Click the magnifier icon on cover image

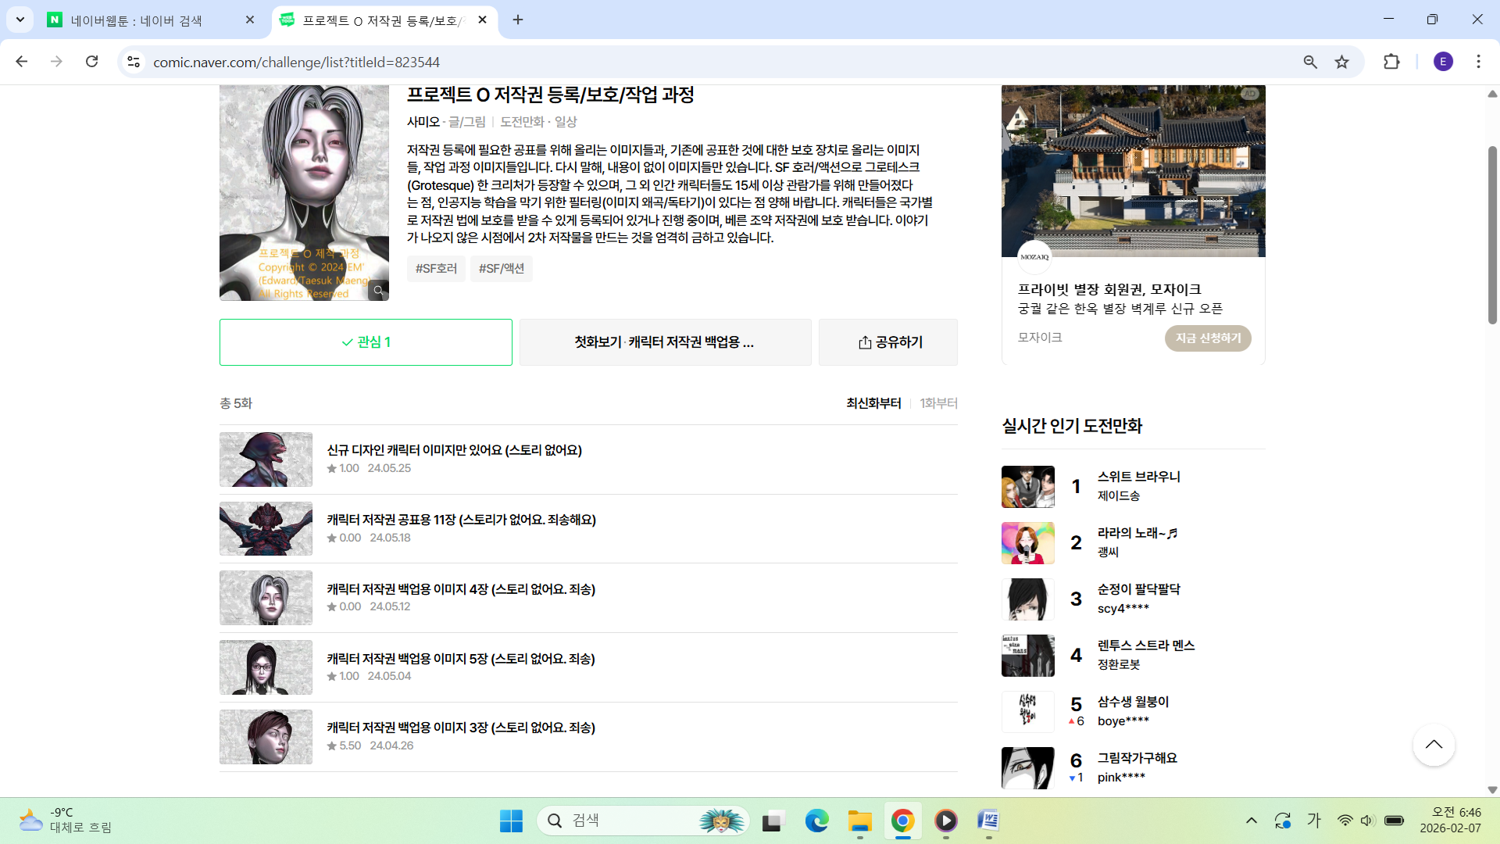pos(378,291)
